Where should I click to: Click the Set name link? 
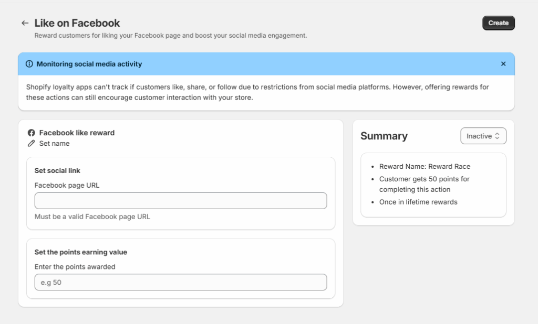click(54, 144)
